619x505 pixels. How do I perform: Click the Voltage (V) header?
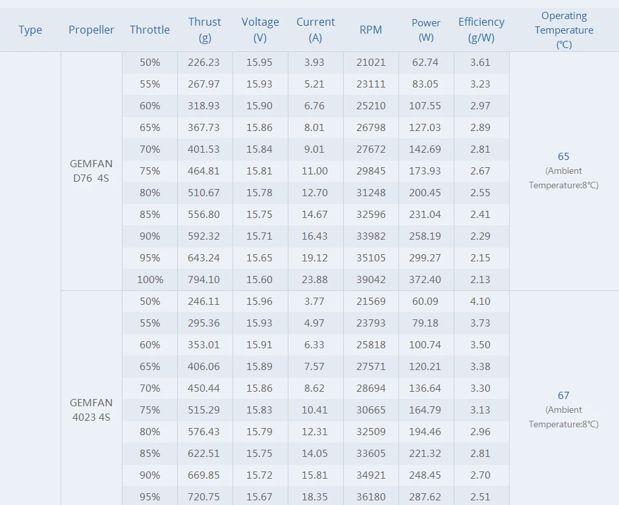pyautogui.click(x=260, y=30)
